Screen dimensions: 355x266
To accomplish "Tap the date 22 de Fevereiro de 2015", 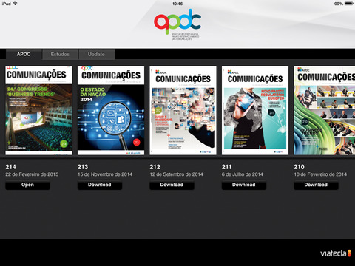I will tap(32, 174).
